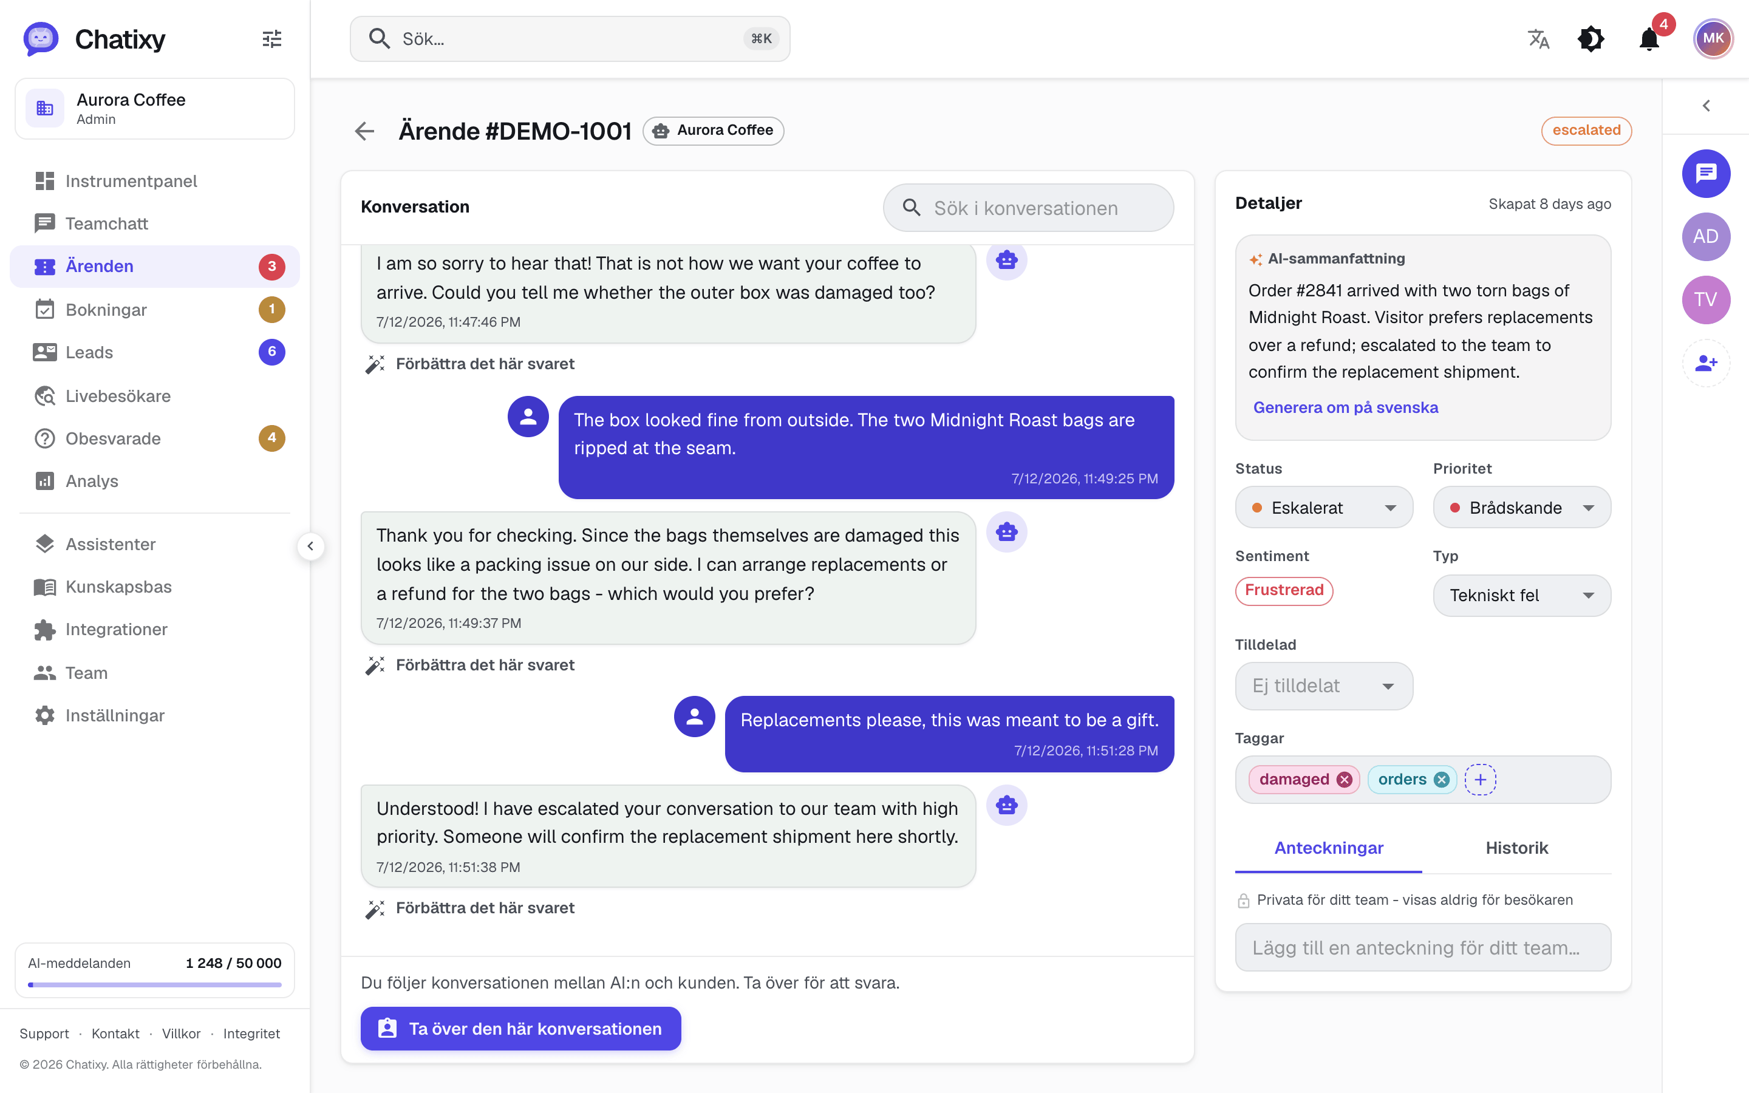Collapse the left sidebar chevron
Viewport: 1749px width, 1093px height.
[x=310, y=546]
